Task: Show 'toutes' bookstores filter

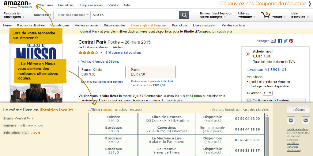Action: [x=107, y=110]
